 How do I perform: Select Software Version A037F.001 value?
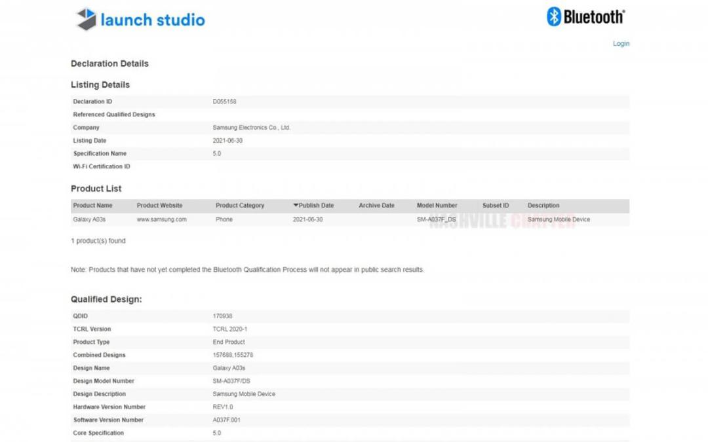pos(226,420)
